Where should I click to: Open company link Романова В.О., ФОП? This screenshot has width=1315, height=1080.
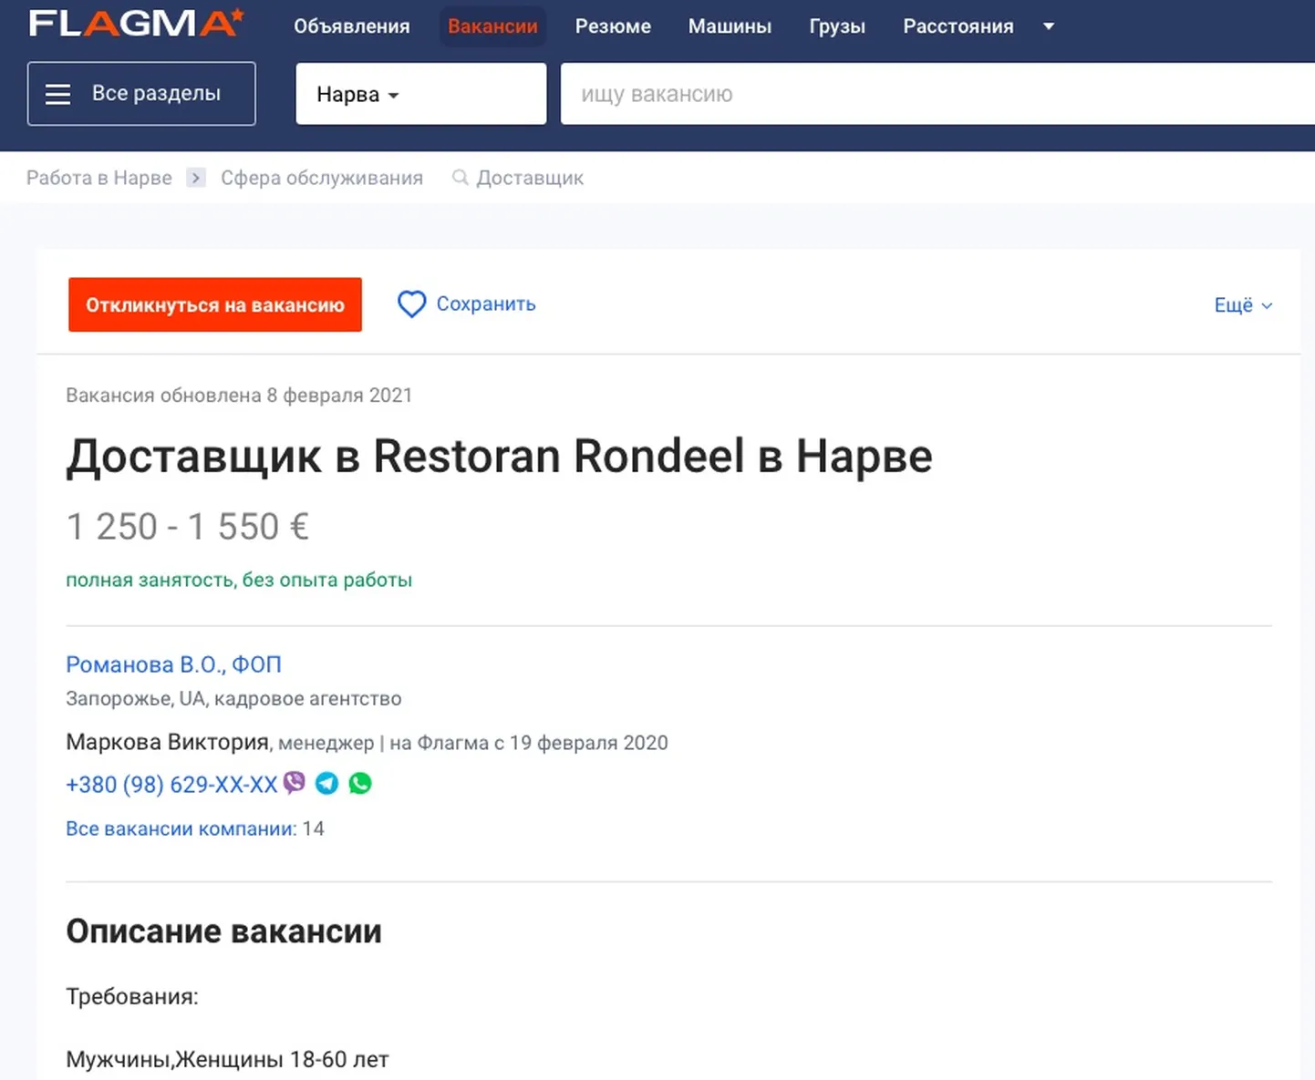pos(173,664)
